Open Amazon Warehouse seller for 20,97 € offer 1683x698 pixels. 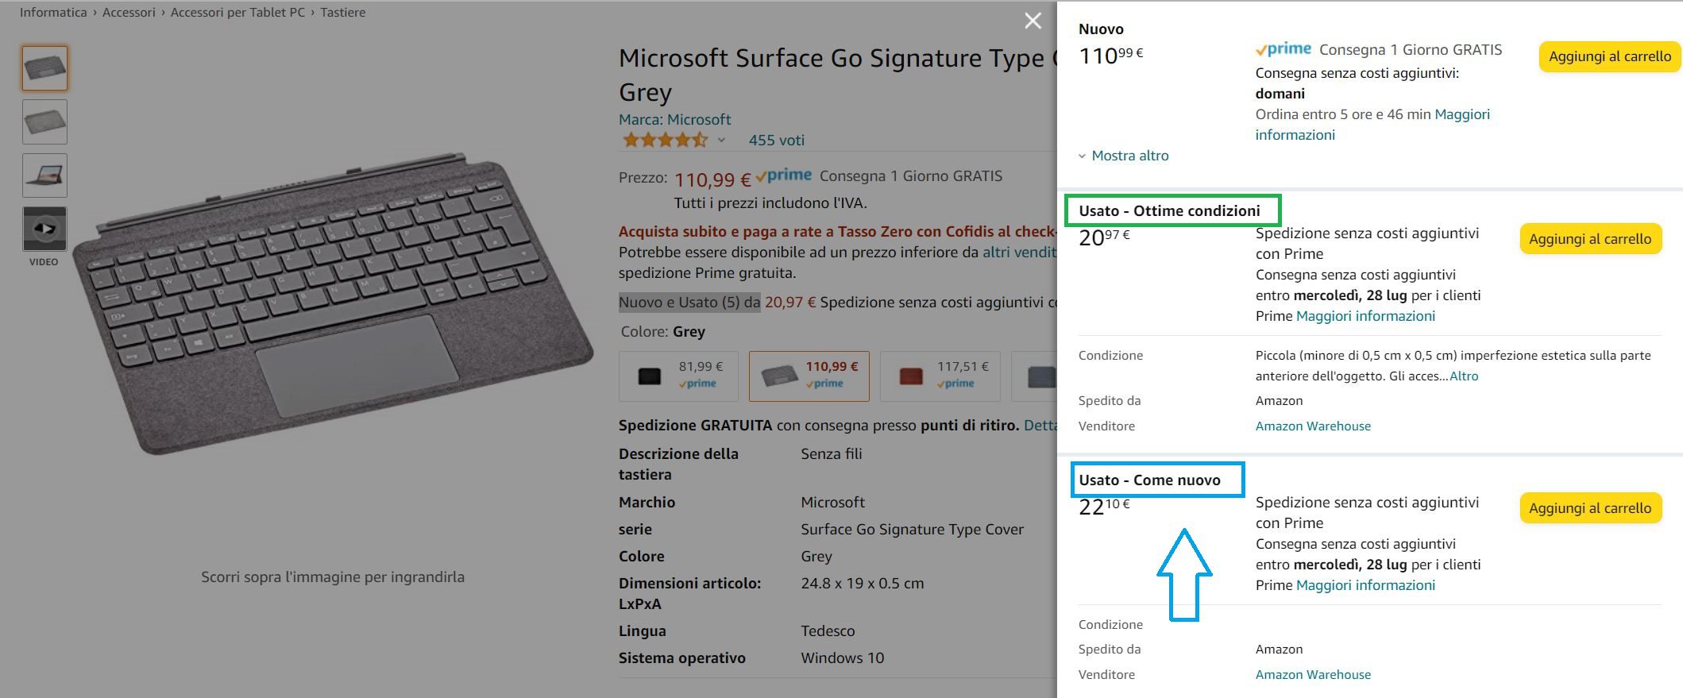pos(1313,426)
